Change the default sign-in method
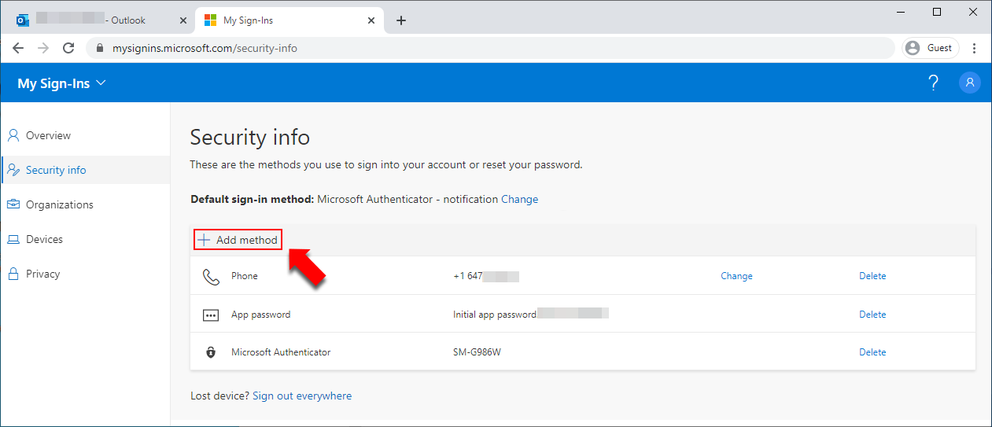992x427 pixels. [520, 199]
